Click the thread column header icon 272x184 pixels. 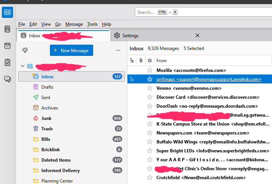click(132, 60)
